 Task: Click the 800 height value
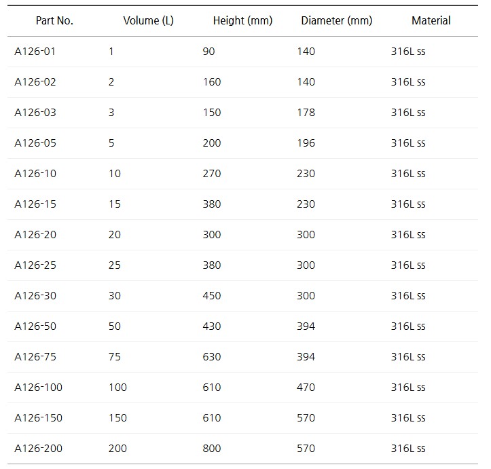click(x=212, y=449)
